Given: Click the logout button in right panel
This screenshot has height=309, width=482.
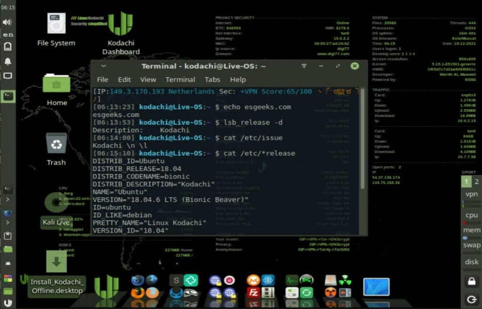Looking at the screenshot, I should (x=471, y=299).
